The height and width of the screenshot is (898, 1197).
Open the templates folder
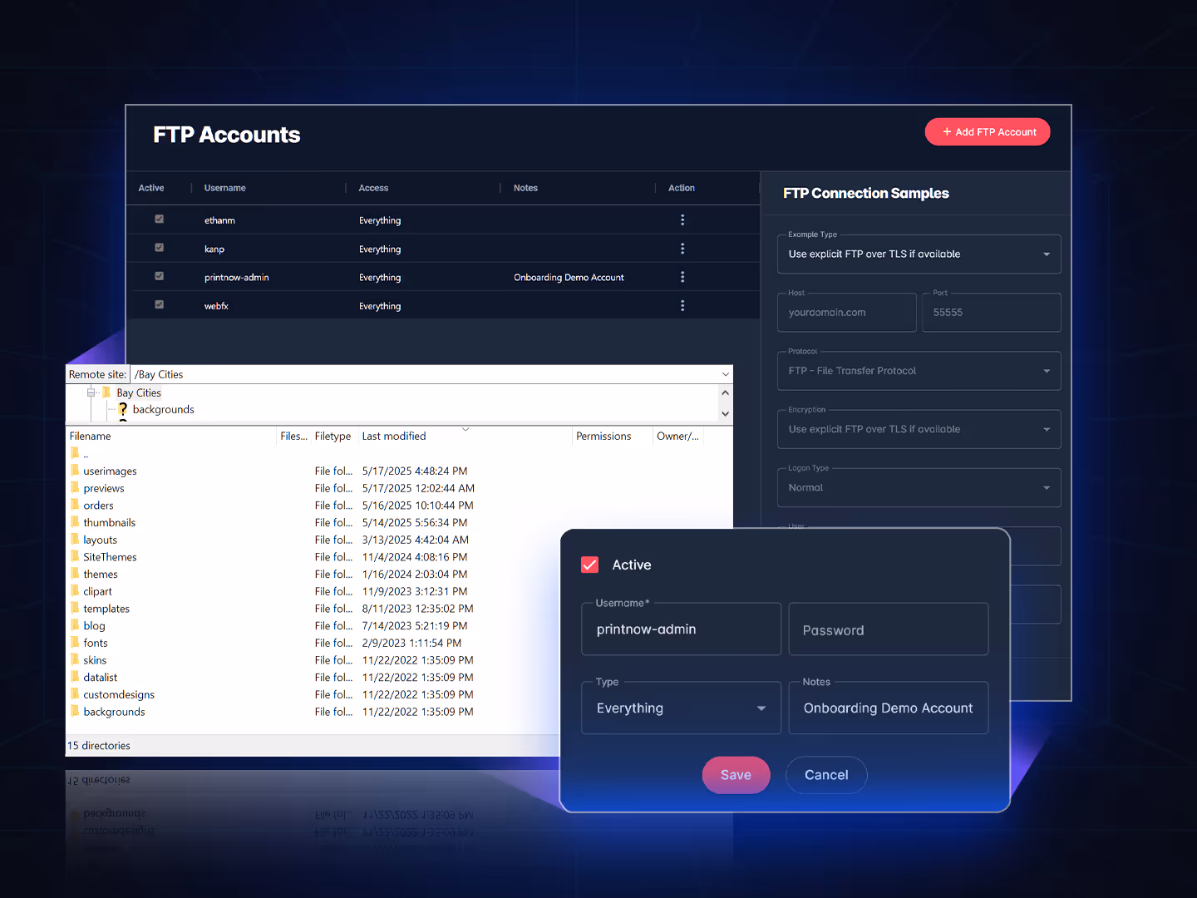point(106,608)
